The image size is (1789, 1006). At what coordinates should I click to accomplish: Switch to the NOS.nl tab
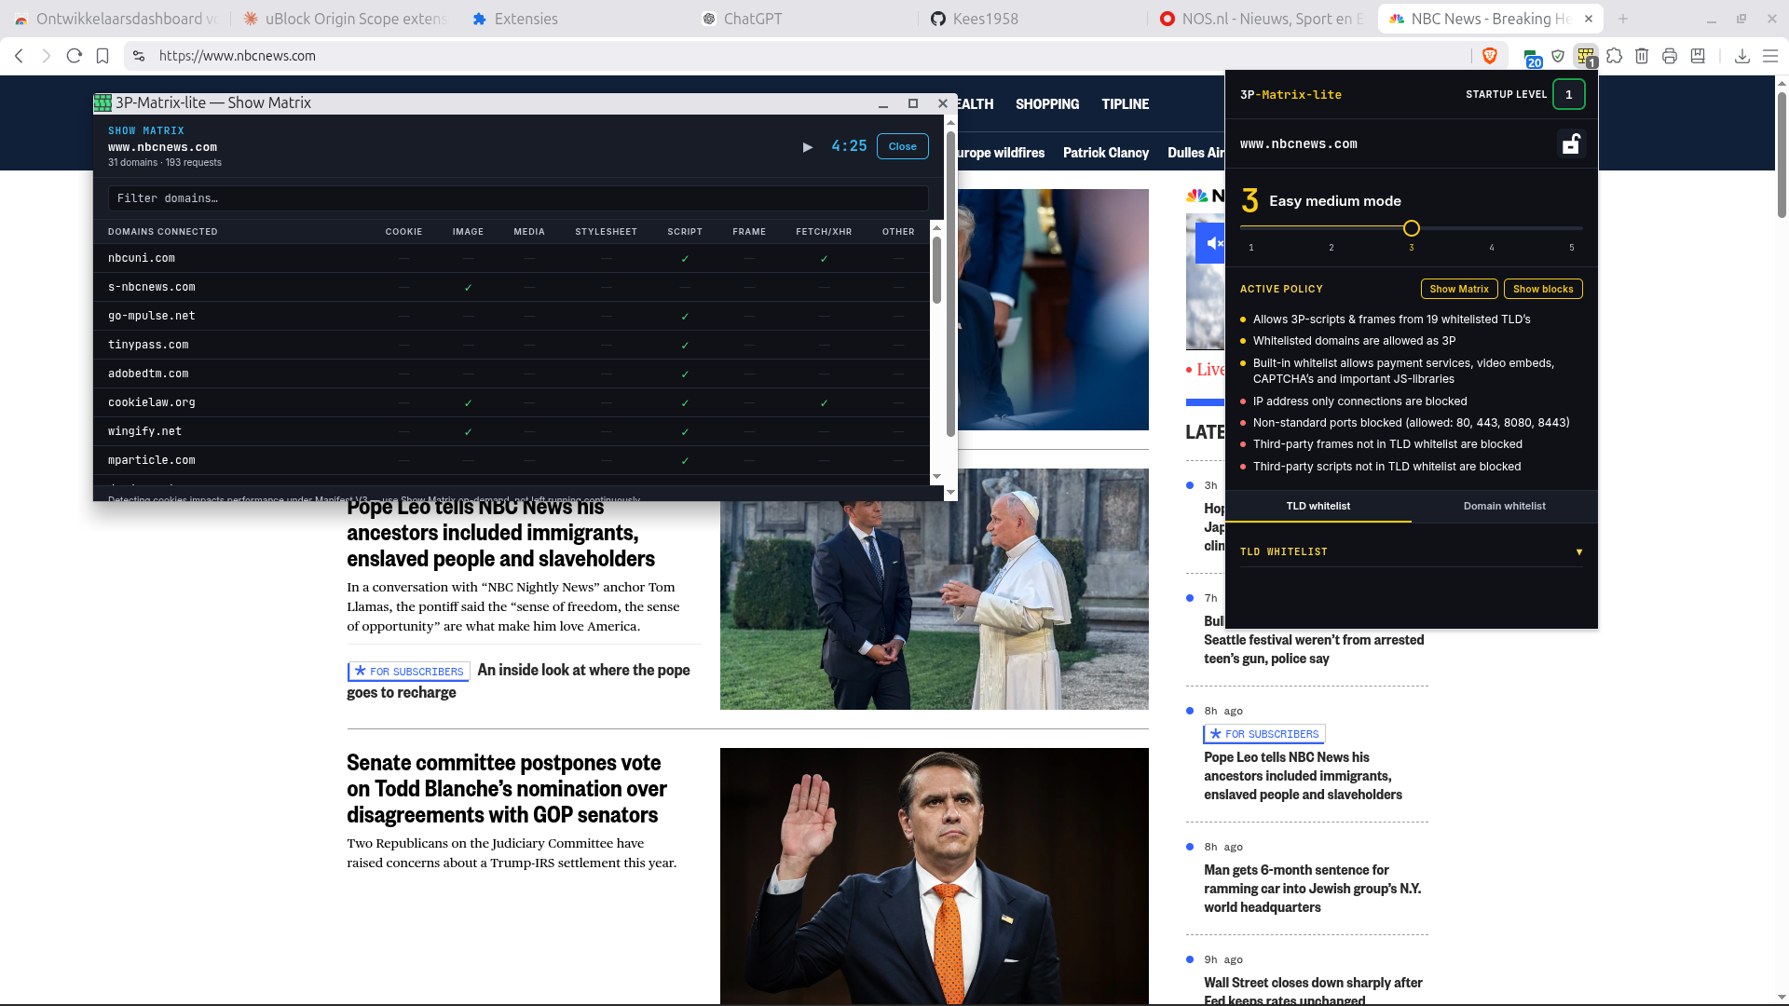[x=1263, y=19]
